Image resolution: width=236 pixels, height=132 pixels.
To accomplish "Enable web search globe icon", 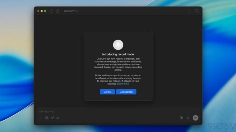I will pyautogui.click(x=47, y=118).
